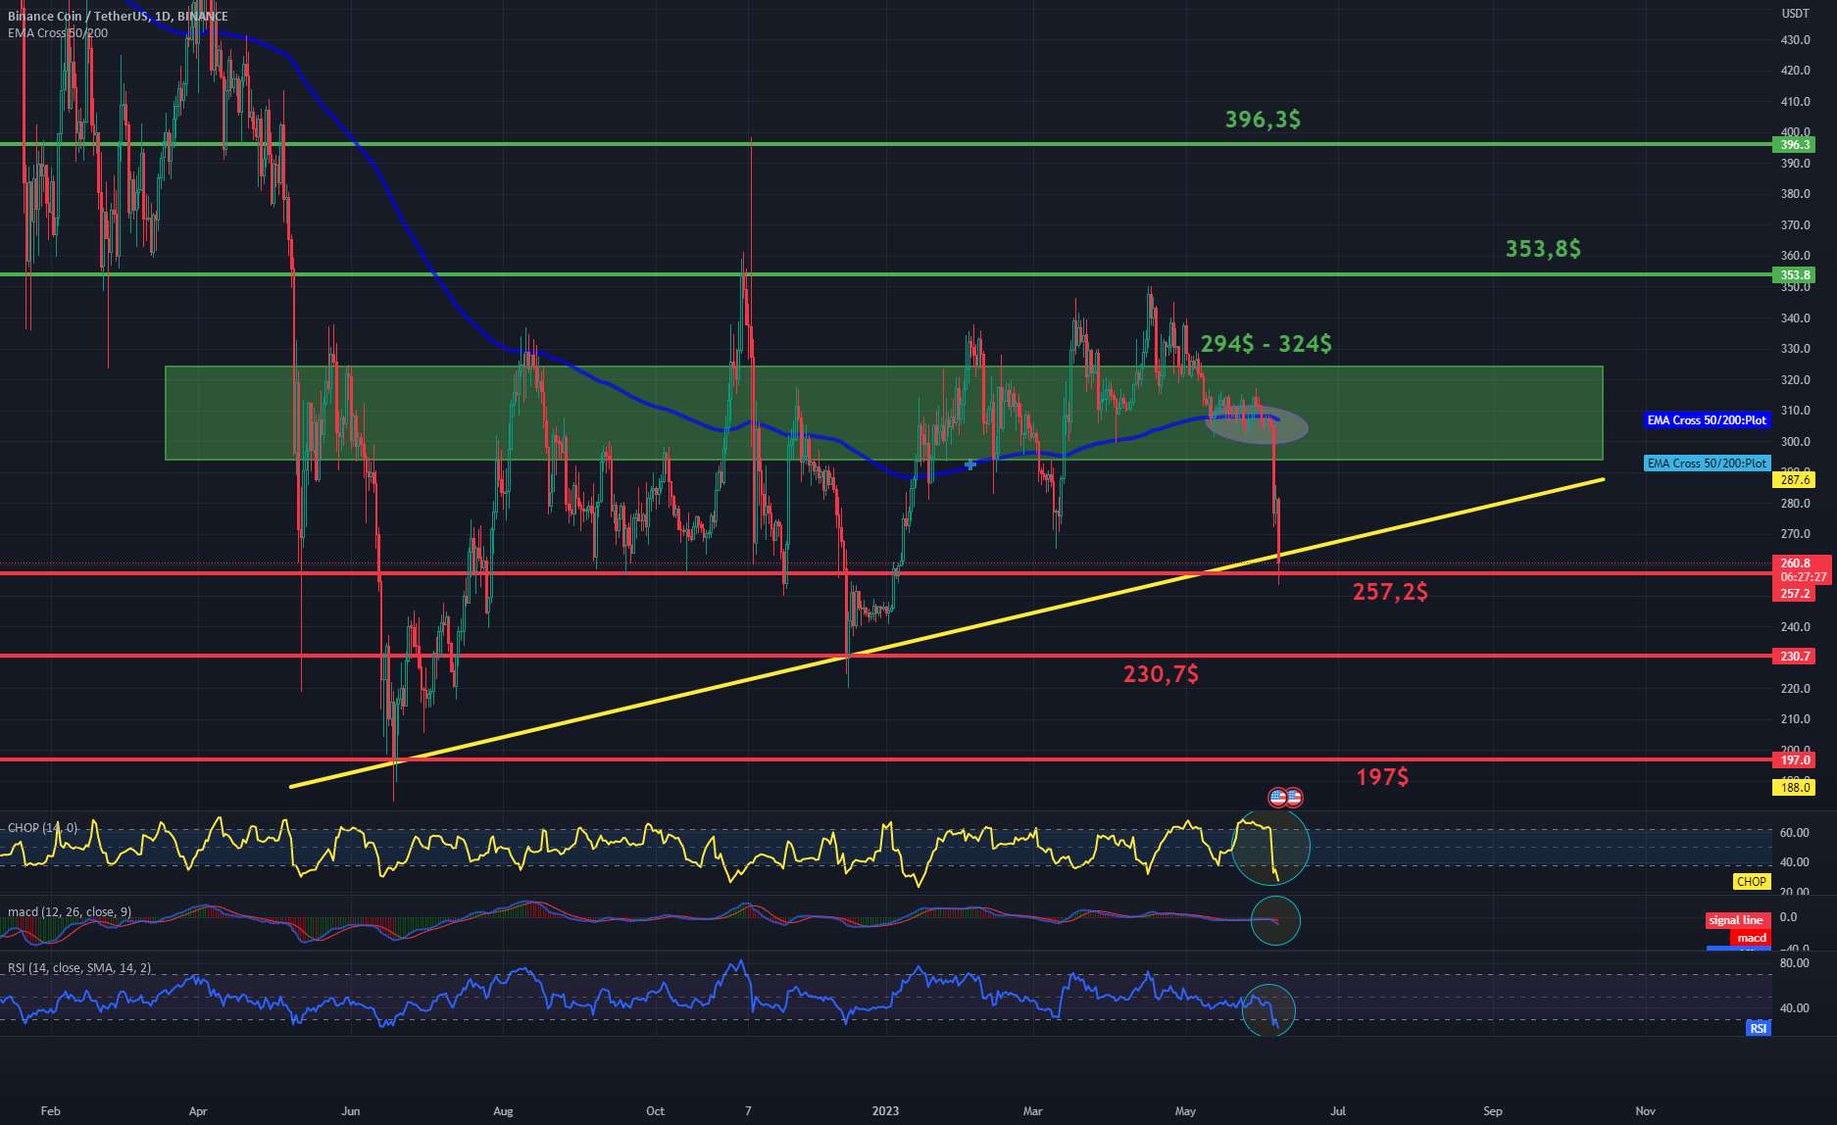
Task: Click the Aug label on the time axis
Action: click(x=503, y=1111)
